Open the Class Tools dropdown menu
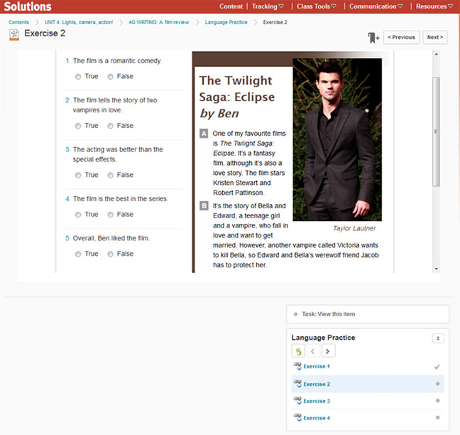This screenshot has width=460, height=435. tap(317, 6)
